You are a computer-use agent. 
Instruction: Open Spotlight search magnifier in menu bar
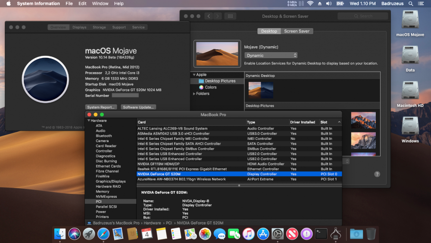[x=411, y=3]
